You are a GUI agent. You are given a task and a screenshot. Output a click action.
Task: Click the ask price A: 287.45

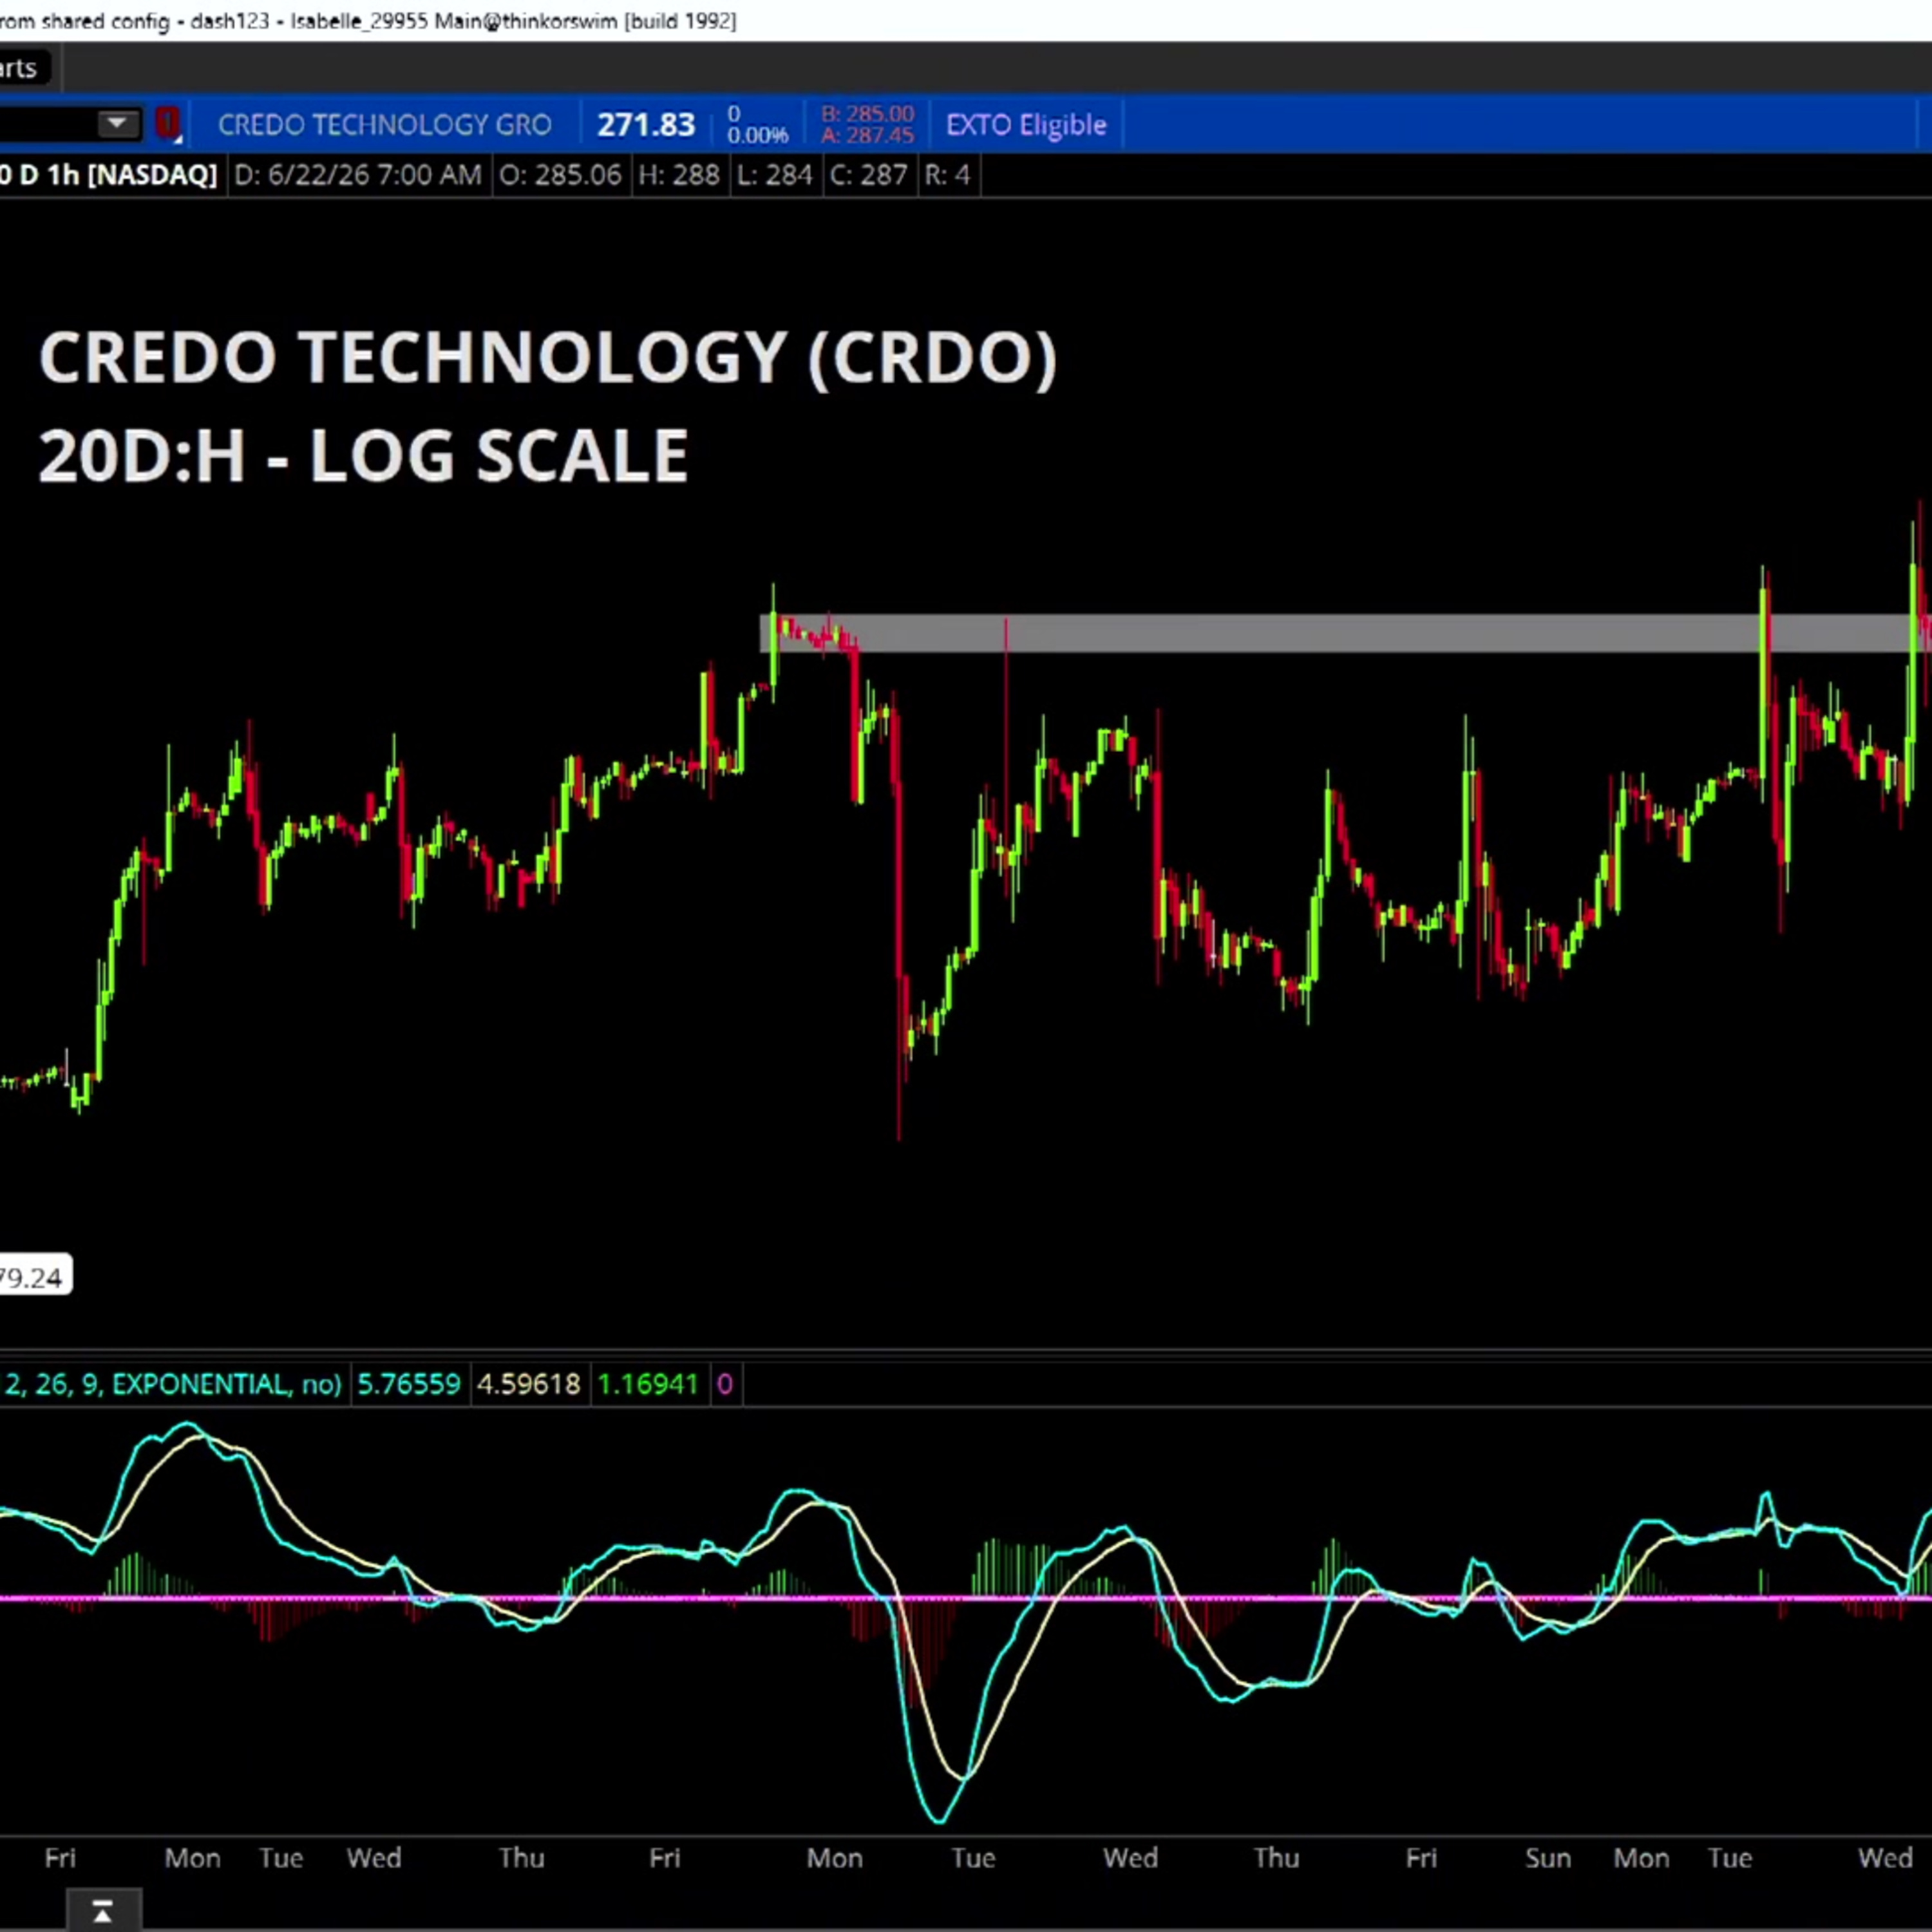click(867, 136)
